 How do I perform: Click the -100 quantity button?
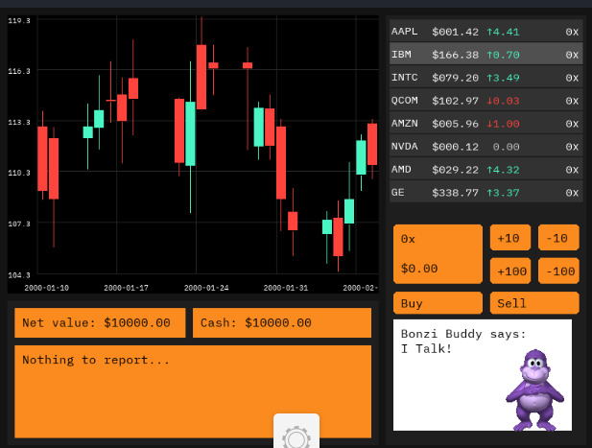558,271
